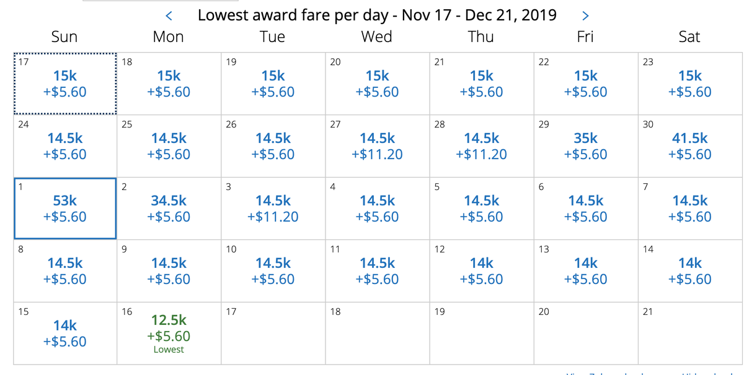The image size is (744, 375).
Task: Select Dec 7 with 14.5k fare
Action: coord(689,207)
